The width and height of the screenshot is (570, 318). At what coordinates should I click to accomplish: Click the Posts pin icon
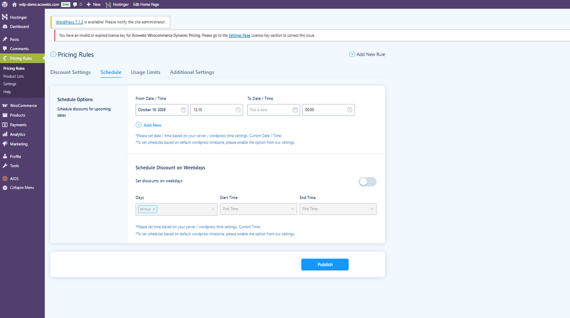[x=4, y=39]
